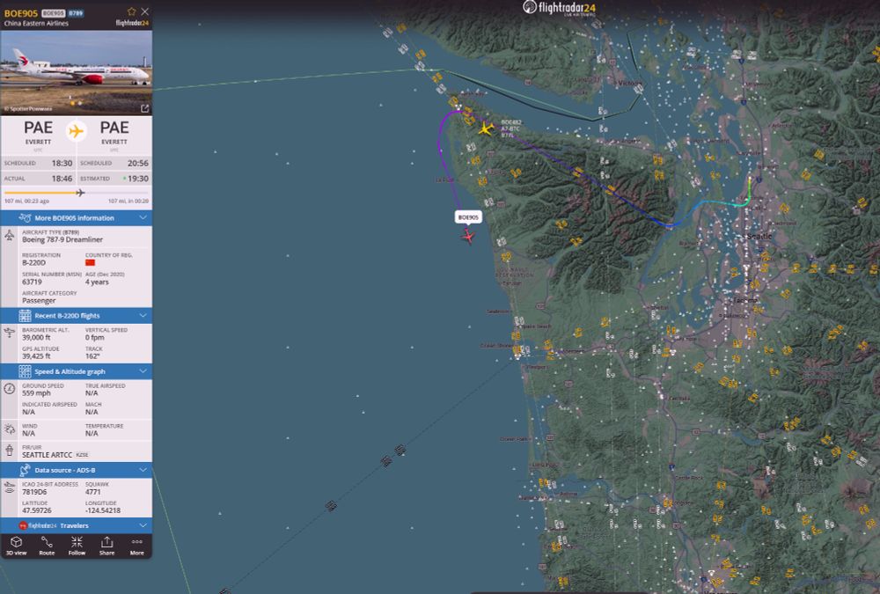Click estimated arrival time 19:30
Screen dimensions: 880x594
pos(138,179)
